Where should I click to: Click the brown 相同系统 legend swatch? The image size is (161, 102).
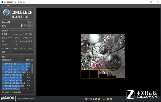point(13,92)
